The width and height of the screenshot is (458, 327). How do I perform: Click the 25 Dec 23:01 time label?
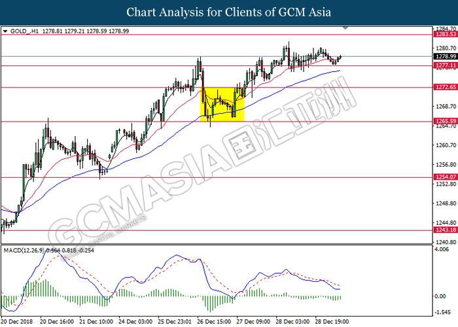[x=175, y=322]
